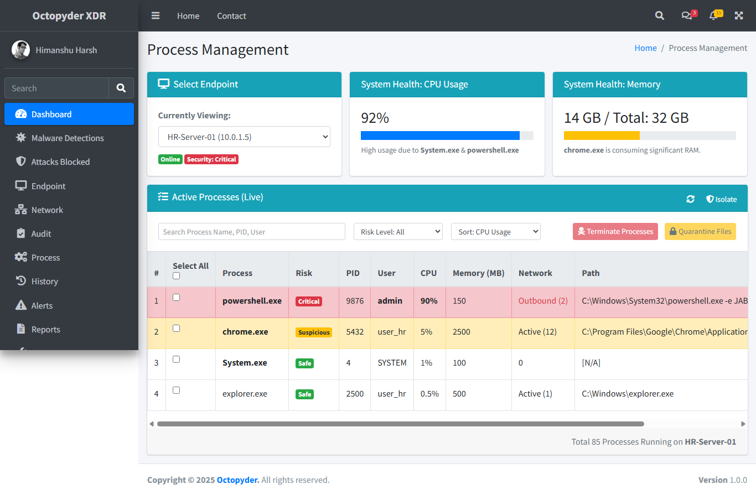Click the sidebar search magnifier button

(x=121, y=88)
